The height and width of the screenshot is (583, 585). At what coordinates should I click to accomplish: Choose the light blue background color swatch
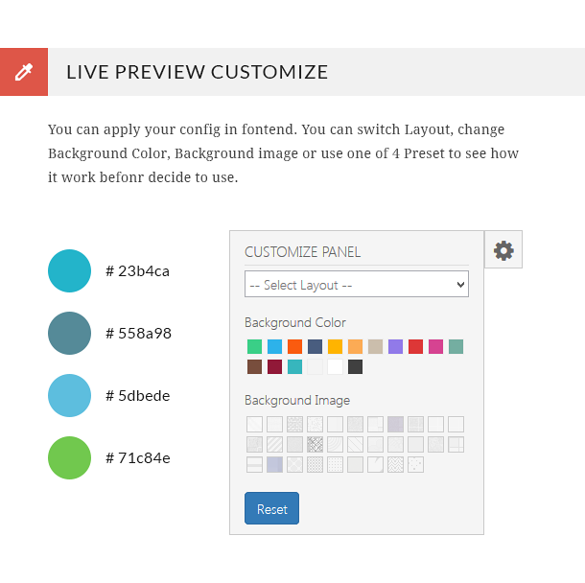pos(274,346)
